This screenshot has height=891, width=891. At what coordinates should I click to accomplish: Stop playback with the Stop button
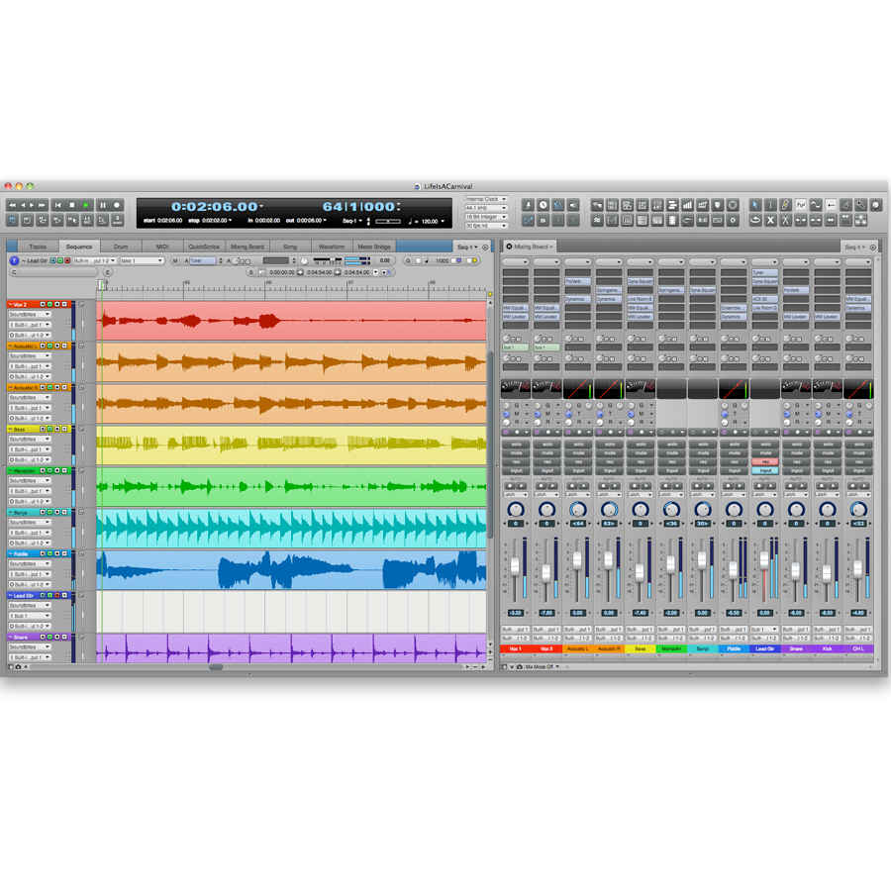[x=72, y=205]
